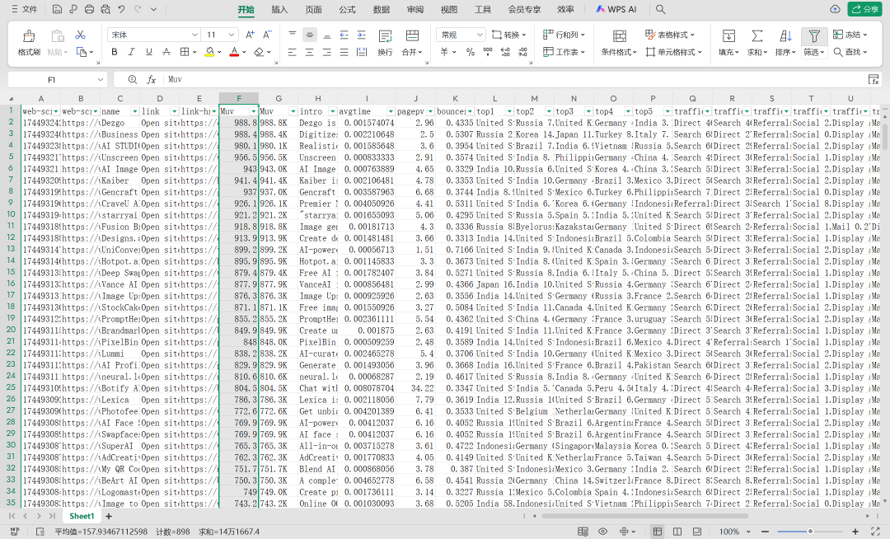This screenshot has height=539, width=890.
Task: Click the top-align icon in alignment group
Action: point(293,35)
